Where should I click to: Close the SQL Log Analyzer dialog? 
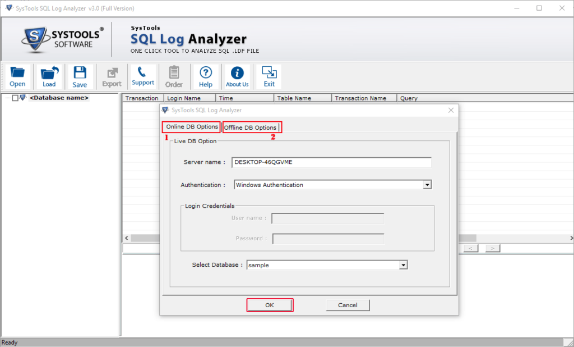pos(451,110)
